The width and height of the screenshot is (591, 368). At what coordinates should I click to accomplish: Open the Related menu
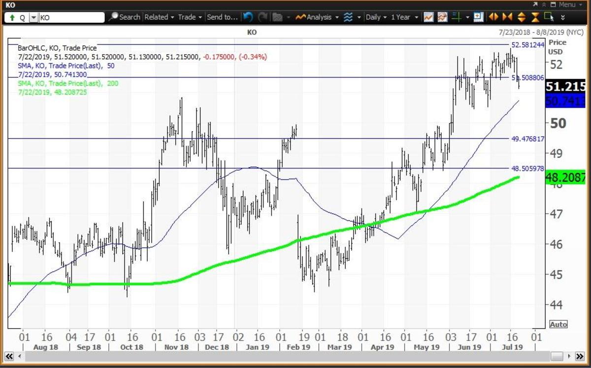coord(159,17)
